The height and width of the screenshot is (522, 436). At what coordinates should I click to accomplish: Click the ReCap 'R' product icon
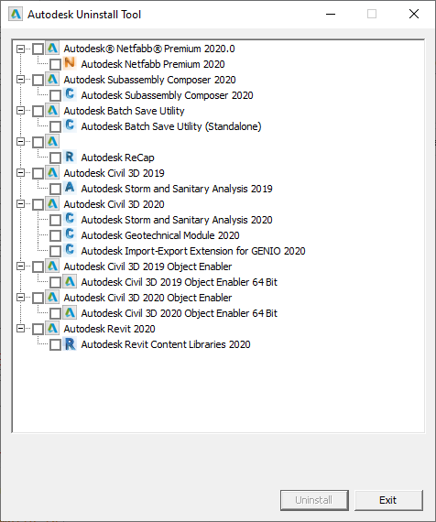click(x=70, y=157)
